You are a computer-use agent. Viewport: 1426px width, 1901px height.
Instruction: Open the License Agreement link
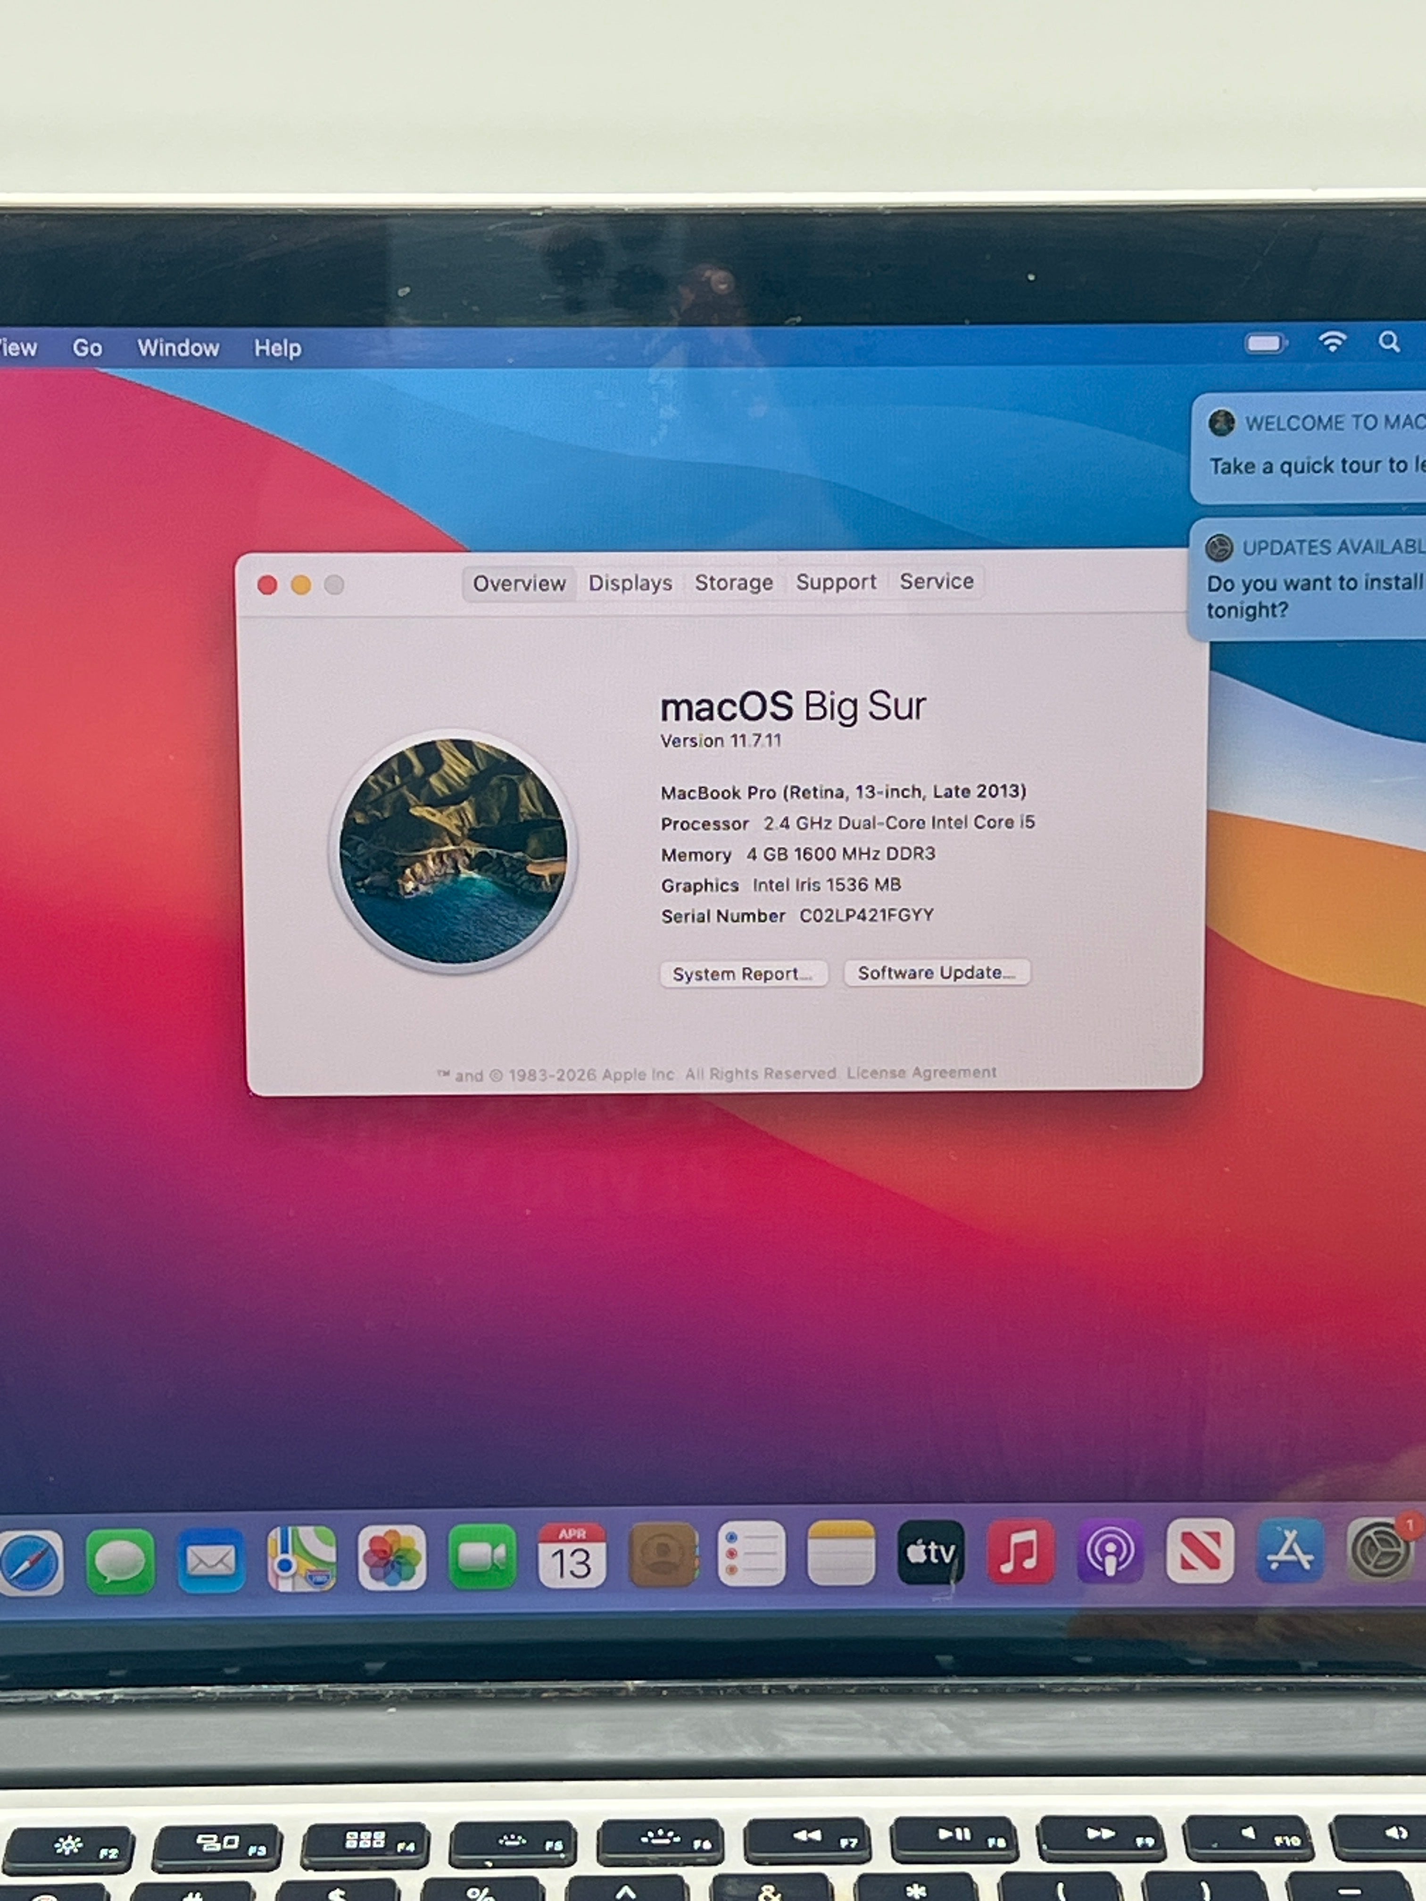pyautogui.click(x=921, y=1073)
